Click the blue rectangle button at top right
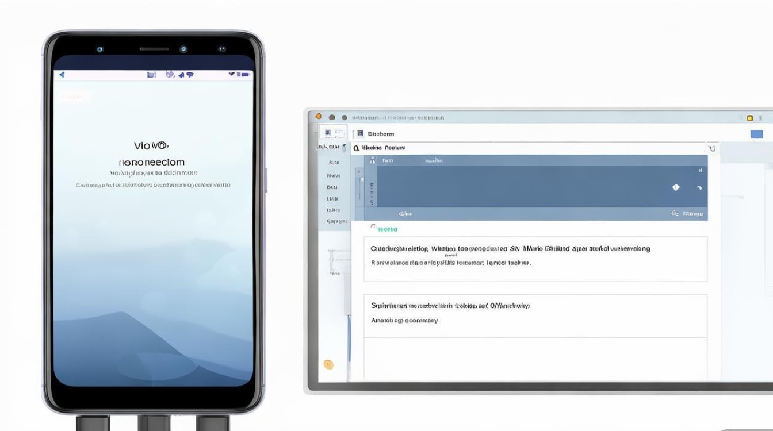The height and width of the screenshot is (431, 773). 757,134
